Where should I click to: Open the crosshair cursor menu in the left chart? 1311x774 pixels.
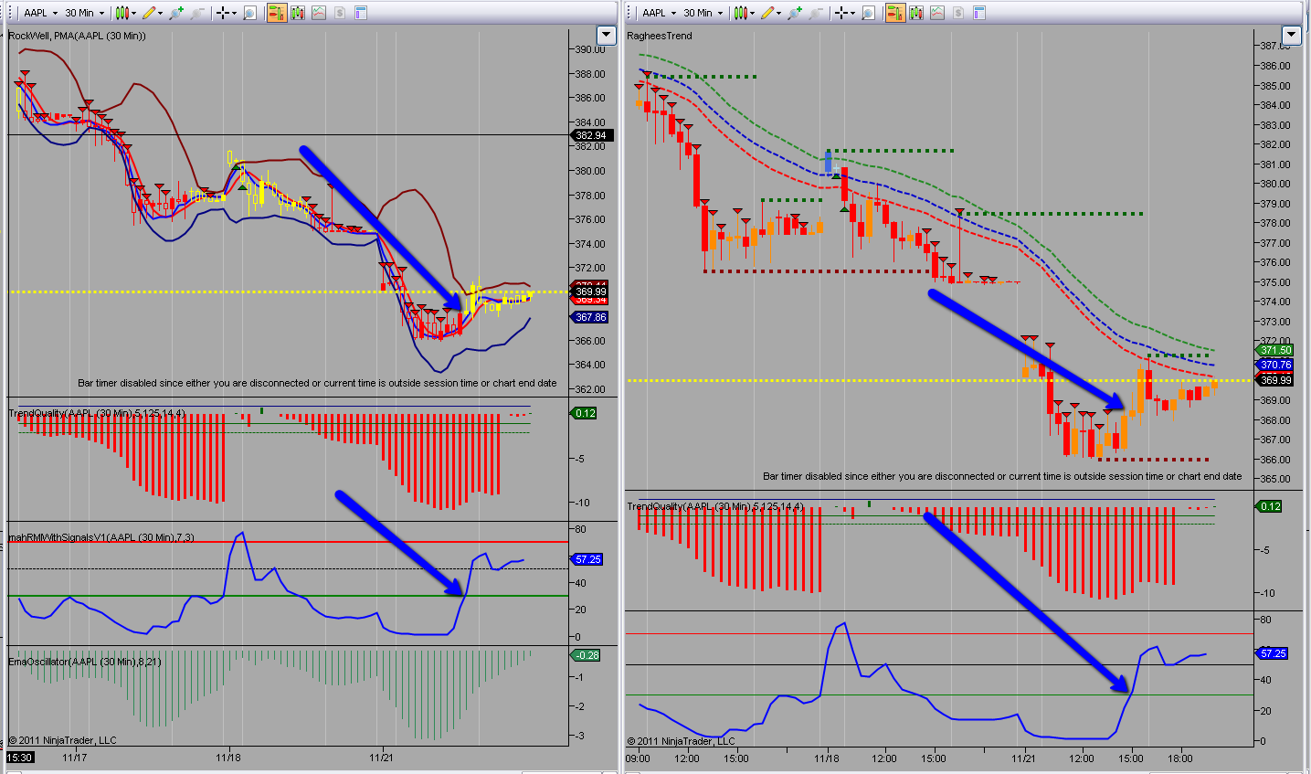225,13
